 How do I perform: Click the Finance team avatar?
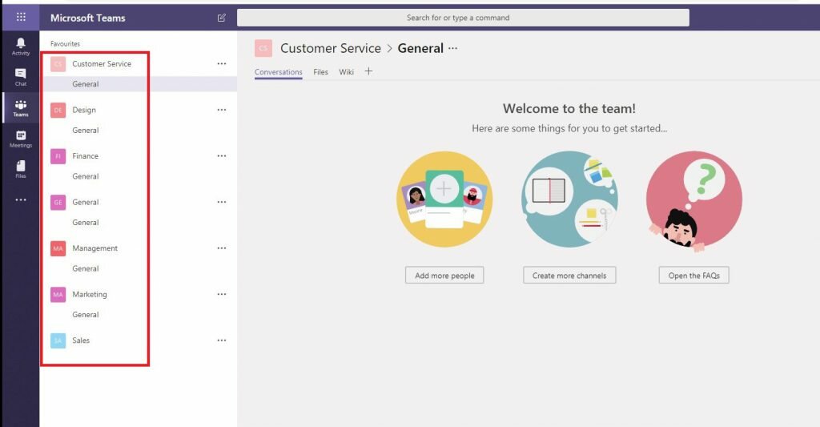click(58, 156)
